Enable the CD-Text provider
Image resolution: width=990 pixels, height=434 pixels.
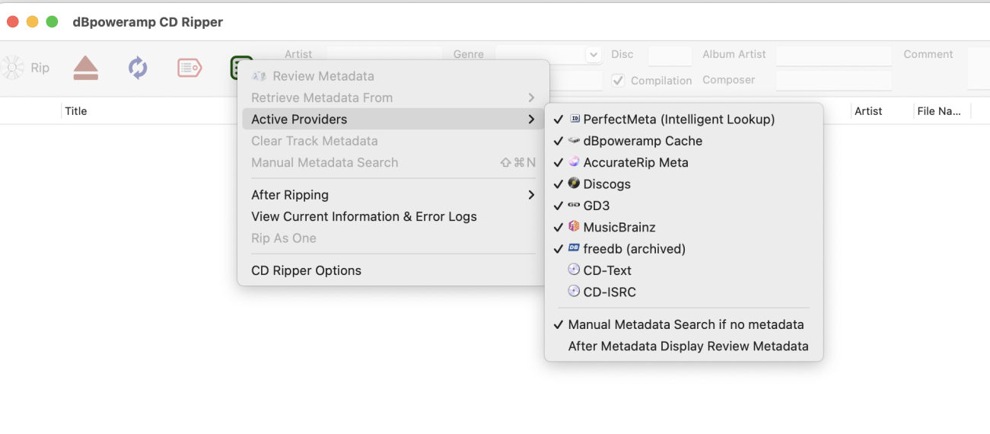(606, 270)
